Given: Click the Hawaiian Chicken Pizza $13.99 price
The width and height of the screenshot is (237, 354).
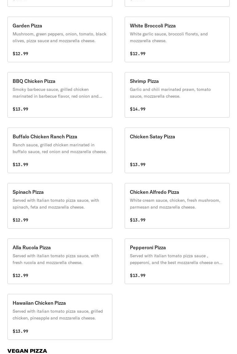Looking at the screenshot, I should pyautogui.click(x=20, y=331).
